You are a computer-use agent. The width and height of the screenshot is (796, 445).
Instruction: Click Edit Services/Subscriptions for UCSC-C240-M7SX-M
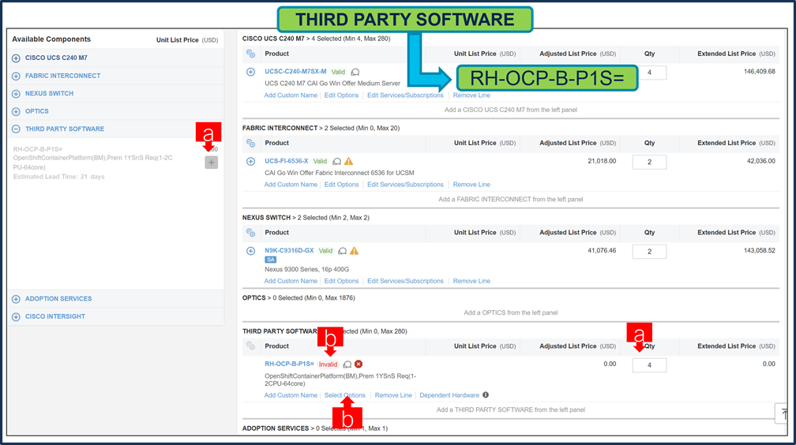tap(405, 95)
